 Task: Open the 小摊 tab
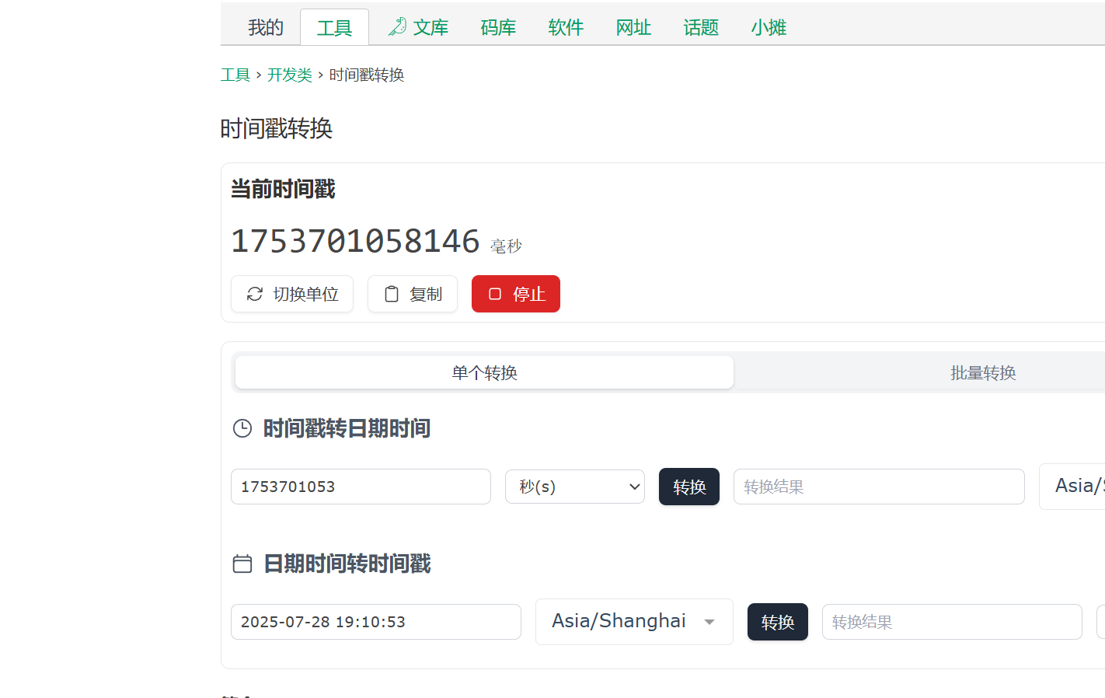tap(769, 27)
